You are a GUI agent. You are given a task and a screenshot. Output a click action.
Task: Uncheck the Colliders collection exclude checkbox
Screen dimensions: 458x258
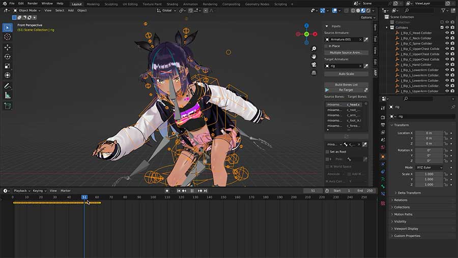(442, 27)
